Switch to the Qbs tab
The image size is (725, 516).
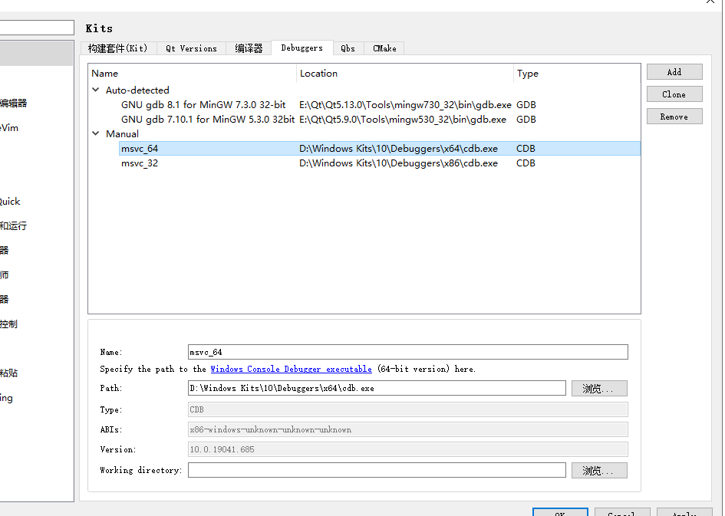click(x=348, y=48)
